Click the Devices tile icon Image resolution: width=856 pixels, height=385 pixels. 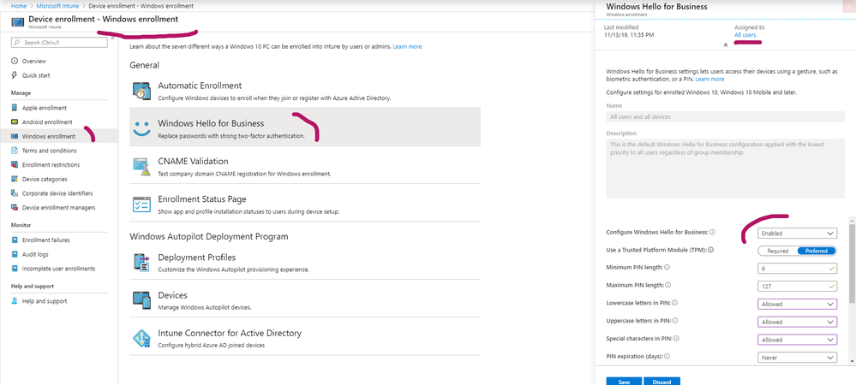[142, 300]
